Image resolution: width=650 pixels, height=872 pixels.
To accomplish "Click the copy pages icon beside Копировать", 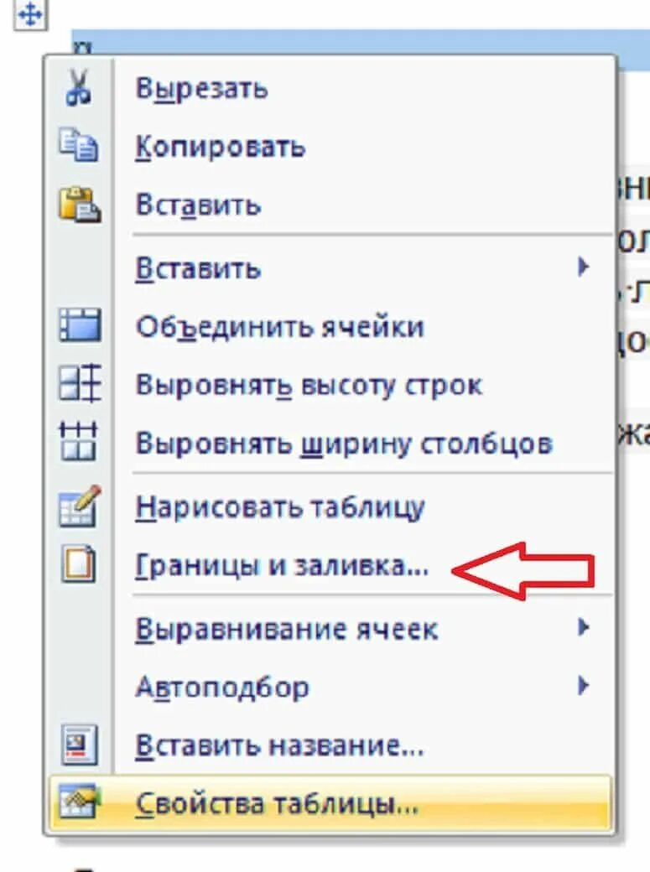I will point(79,145).
